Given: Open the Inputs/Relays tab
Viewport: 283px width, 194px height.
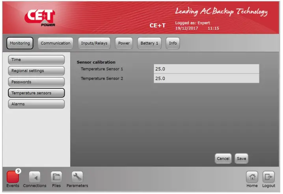Looking at the screenshot, I should click(x=94, y=43).
